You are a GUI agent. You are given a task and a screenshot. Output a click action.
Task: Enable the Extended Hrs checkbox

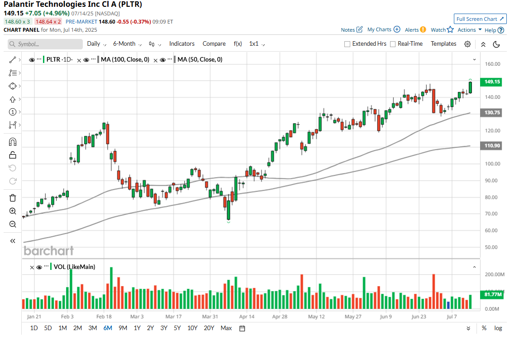[x=347, y=44]
